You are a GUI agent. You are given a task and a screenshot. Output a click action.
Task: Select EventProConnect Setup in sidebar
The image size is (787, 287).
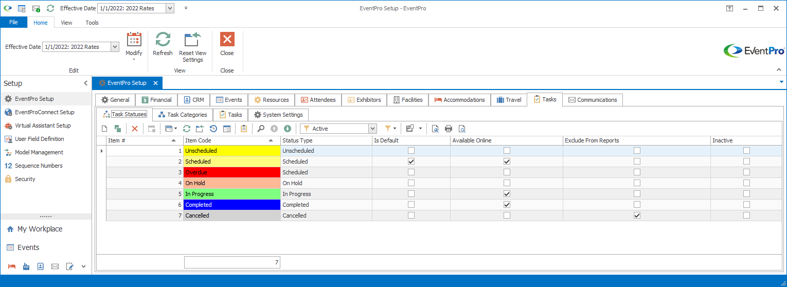click(45, 112)
